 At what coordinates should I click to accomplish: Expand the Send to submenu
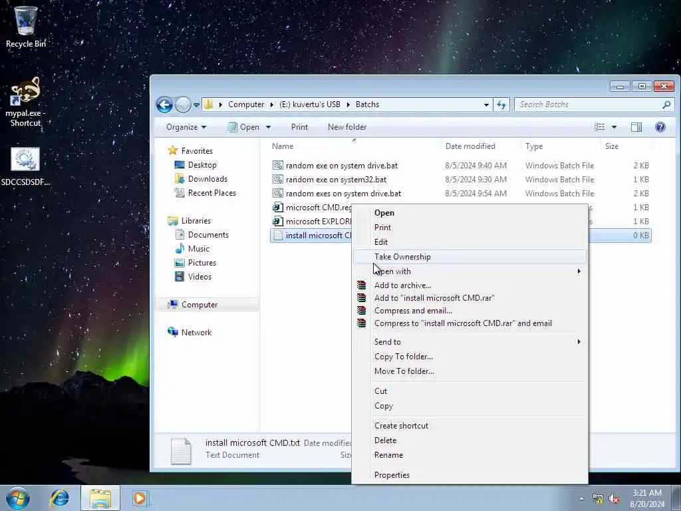click(470, 342)
